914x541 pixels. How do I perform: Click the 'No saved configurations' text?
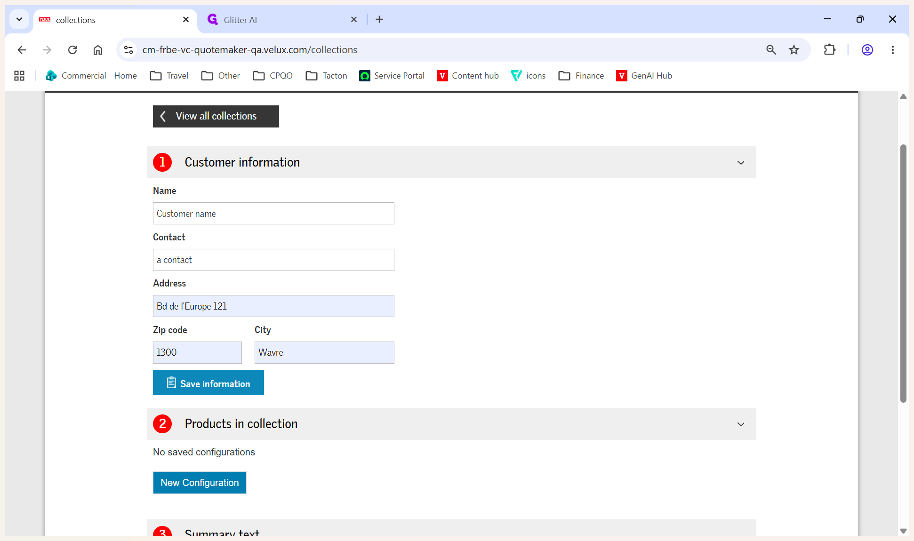(x=204, y=452)
